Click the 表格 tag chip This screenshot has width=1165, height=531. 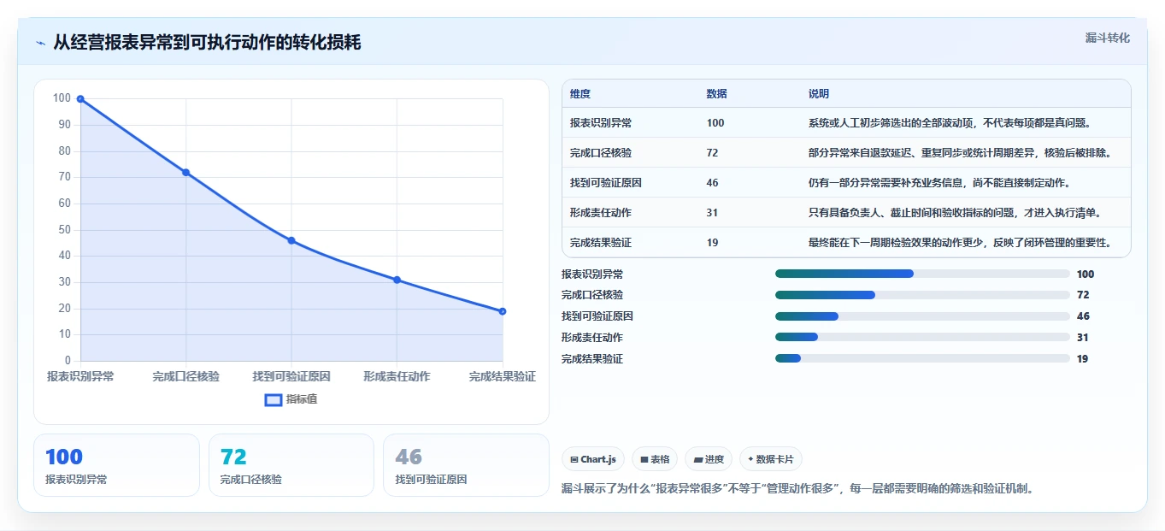(655, 459)
